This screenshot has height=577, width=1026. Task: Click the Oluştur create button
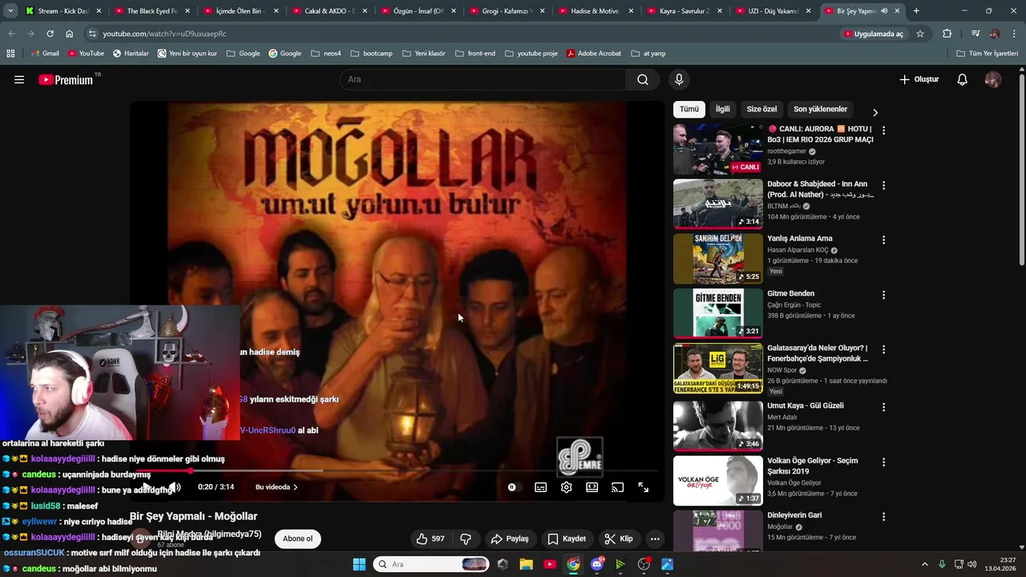(x=919, y=79)
